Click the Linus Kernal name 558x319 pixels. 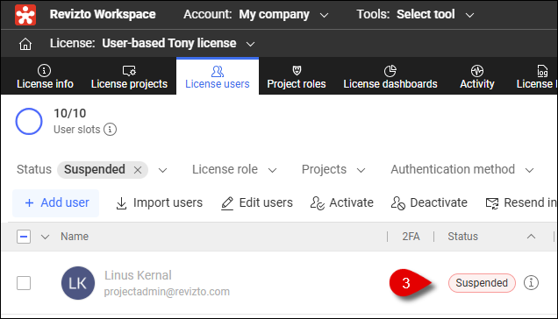138,275
